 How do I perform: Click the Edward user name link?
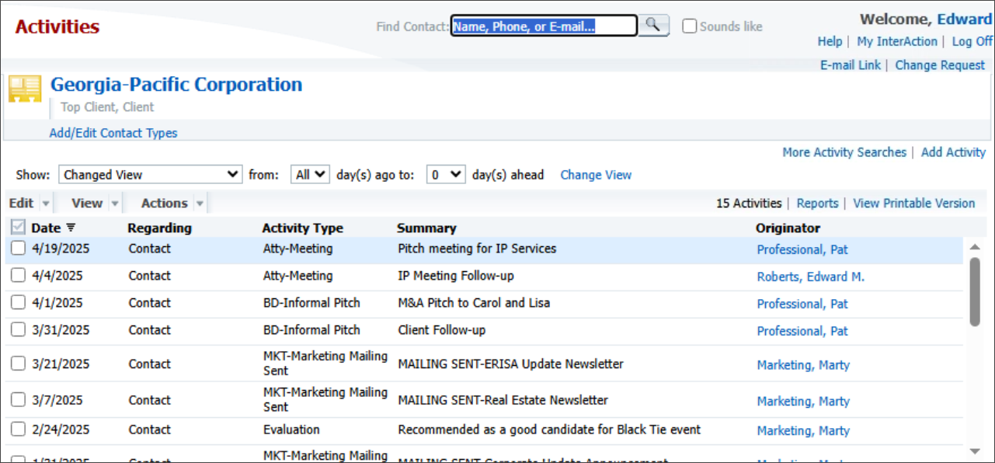(965, 19)
